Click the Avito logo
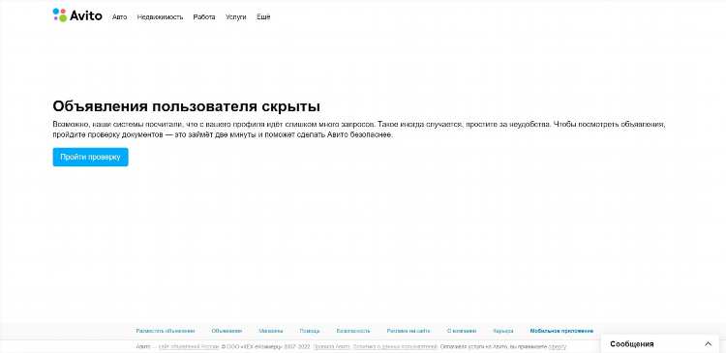 [77, 15]
